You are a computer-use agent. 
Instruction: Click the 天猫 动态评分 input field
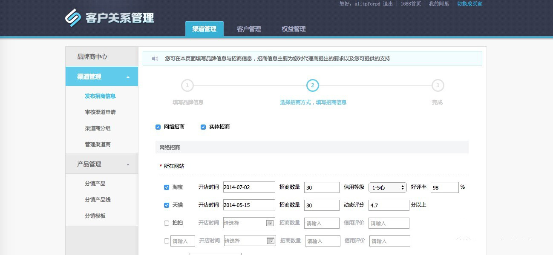pos(389,205)
